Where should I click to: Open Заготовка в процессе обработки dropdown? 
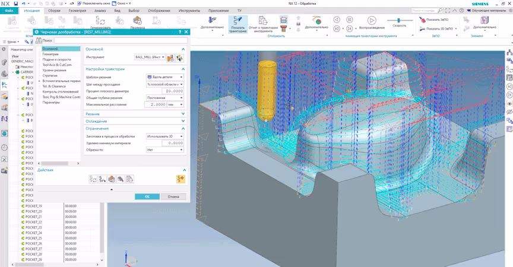pyautogui.click(x=165, y=136)
